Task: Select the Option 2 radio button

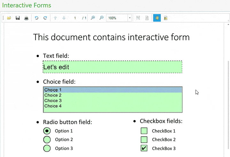Action: pyautogui.click(x=47, y=139)
